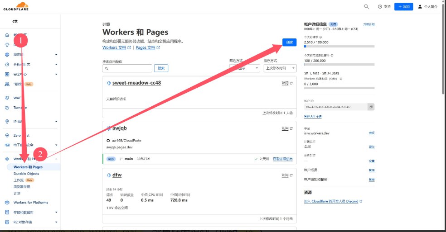Image resolution: width=446 pixels, height=232 pixels.
Task: Click the 存储和数据库 database icon
Action: 7,213
